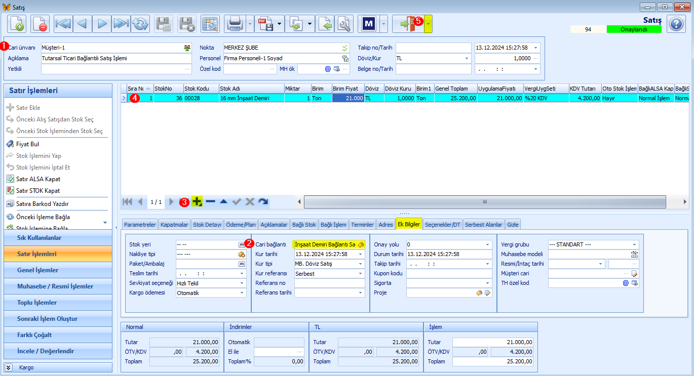Image resolution: width=694 pixels, height=376 pixels.
Task: Jump to the first record in the toolbar
Action: [x=63, y=24]
